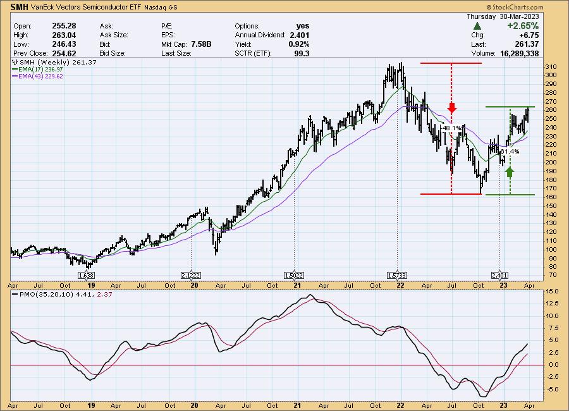
Task: Select the green EMA(17) legend line marker
Action: click(15, 69)
